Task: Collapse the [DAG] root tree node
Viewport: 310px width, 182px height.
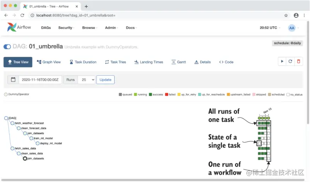Action: [6, 118]
